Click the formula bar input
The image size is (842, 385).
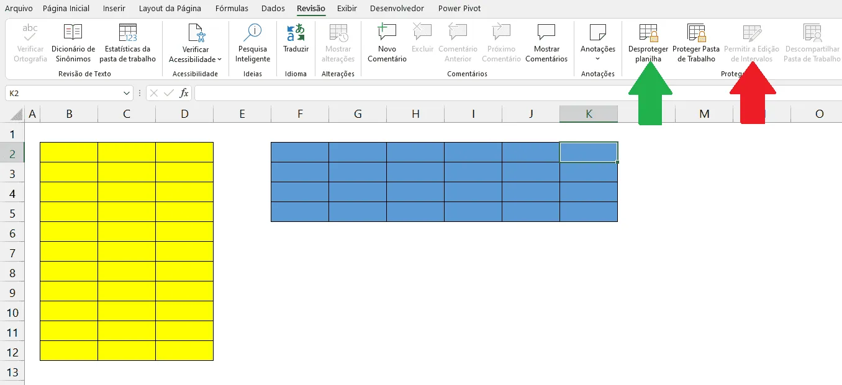pyautogui.click(x=518, y=93)
